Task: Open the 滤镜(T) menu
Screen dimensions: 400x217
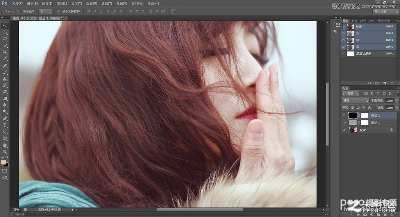Action: pyautogui.click(x=106, y=3)
